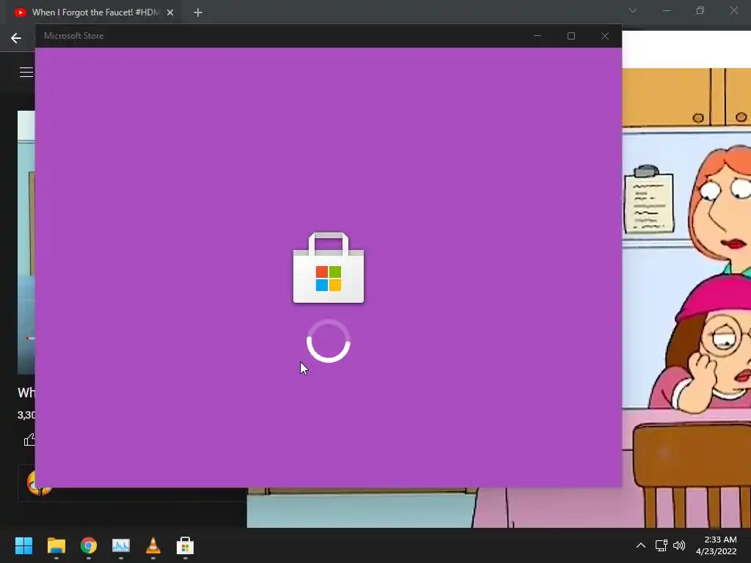Launch VLC media player from the taskbar
The width and height of the screenshot is (751, 563).
[x=153, y=545]
